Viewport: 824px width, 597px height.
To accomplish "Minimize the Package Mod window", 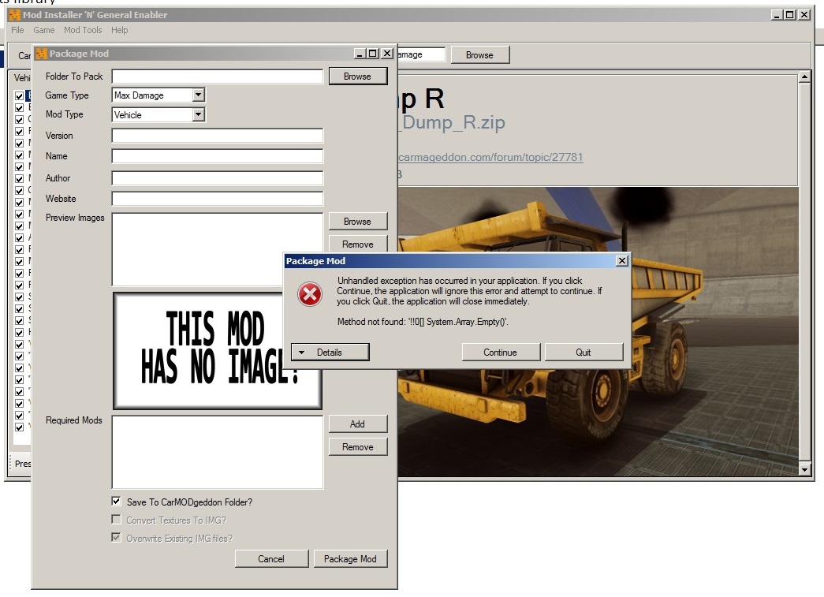I will [360, 54].
